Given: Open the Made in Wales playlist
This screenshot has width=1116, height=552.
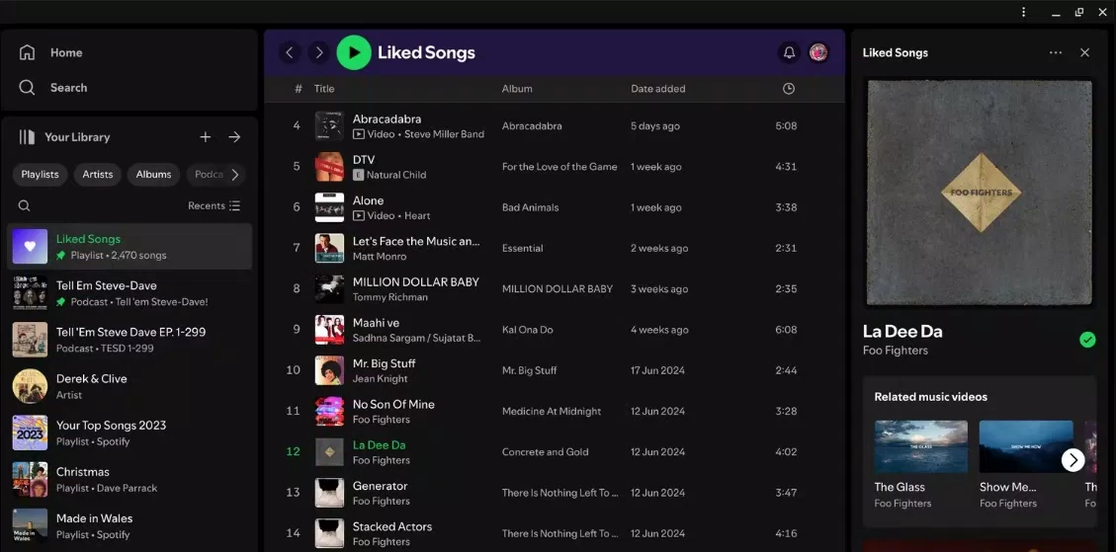Looking at the screenshot, I should click(129, 526).
